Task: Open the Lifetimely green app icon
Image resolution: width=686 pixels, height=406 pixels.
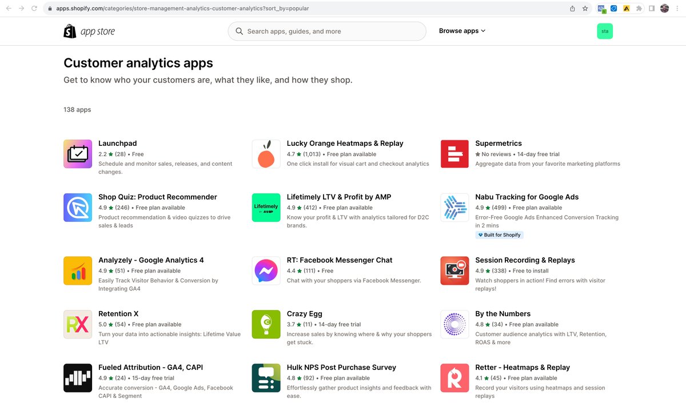Action: [266, 208]
